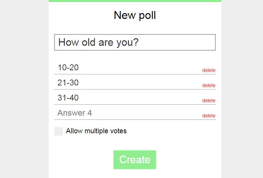The height and width of the screenshot is (178, 263).
Task: Select the "21-30" answer input
Action: point(128,83)
